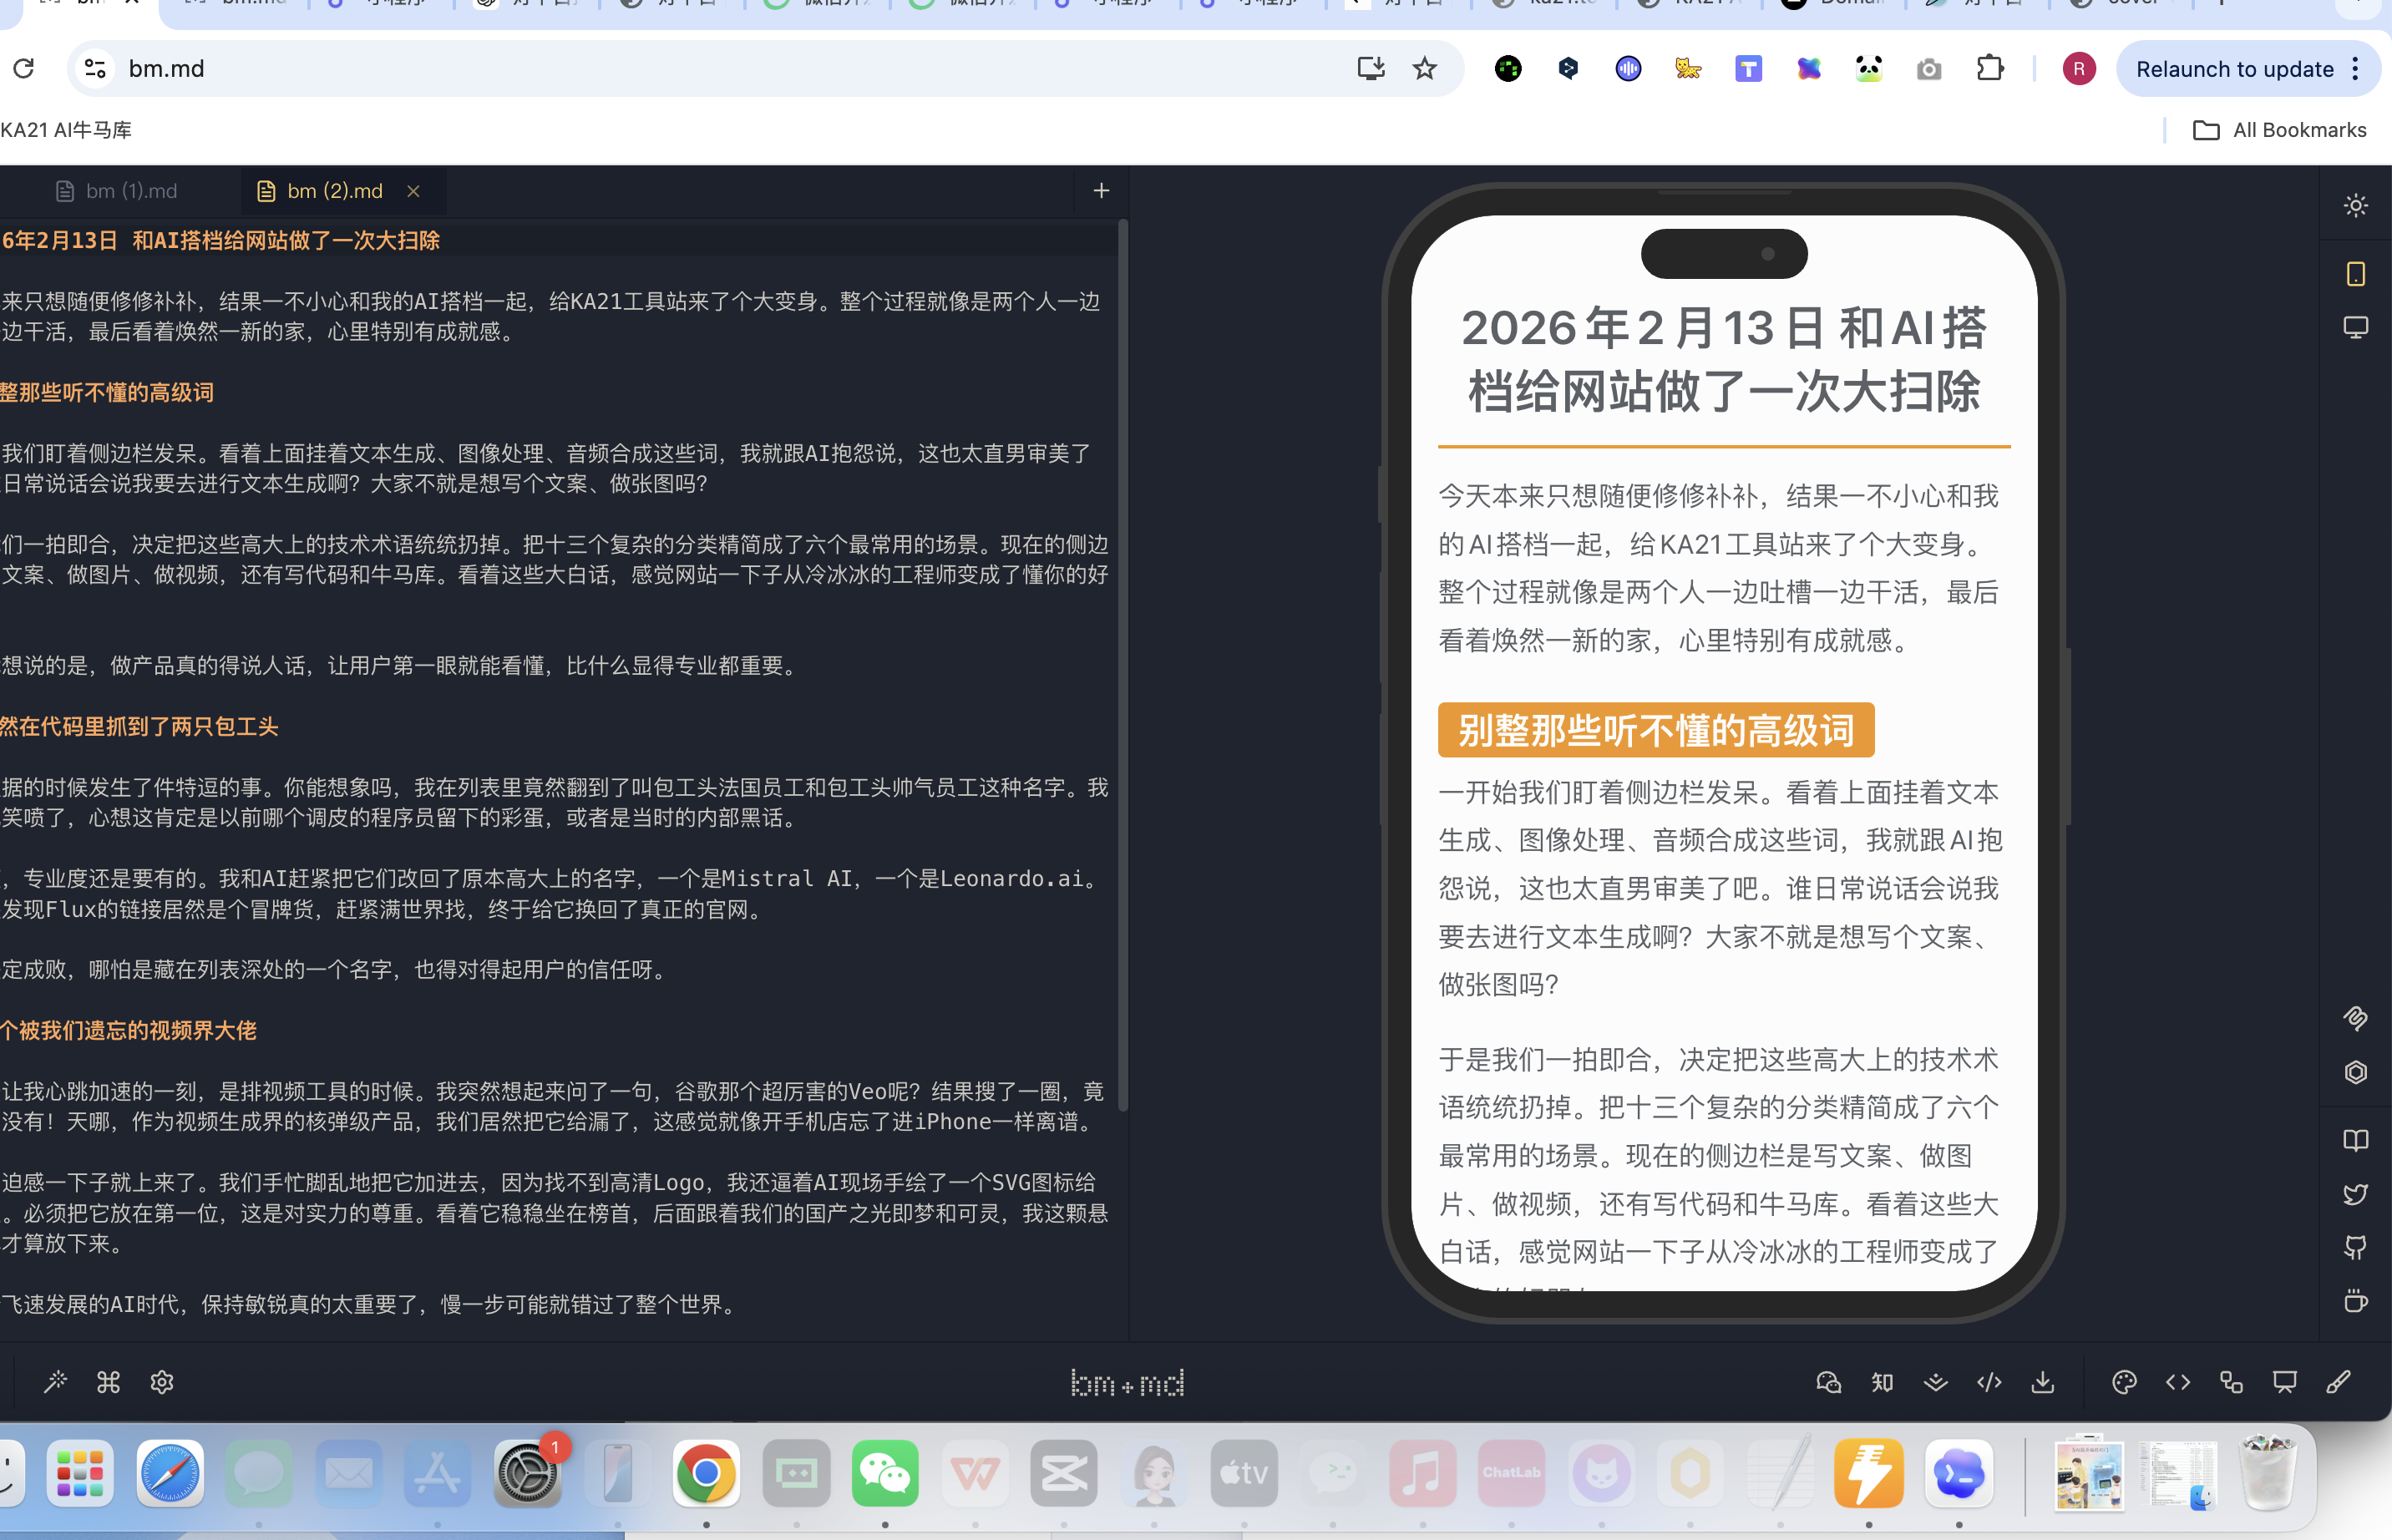The width and height of the screenshot is (2392, 1540).
Task: Close the bm (2).md tab
Action: coord(413,191)
